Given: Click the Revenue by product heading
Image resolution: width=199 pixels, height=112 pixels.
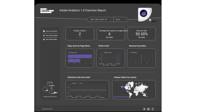Looking at the screenshot, I should coord(137,46).
